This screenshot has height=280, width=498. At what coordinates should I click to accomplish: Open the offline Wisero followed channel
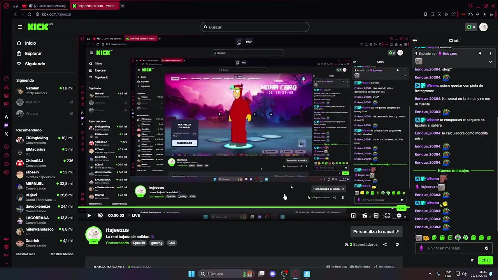(x=45, y=114)
